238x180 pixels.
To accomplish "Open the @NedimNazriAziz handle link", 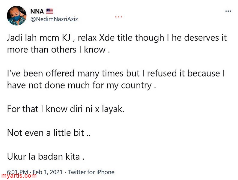I will (x=54, y=19).
